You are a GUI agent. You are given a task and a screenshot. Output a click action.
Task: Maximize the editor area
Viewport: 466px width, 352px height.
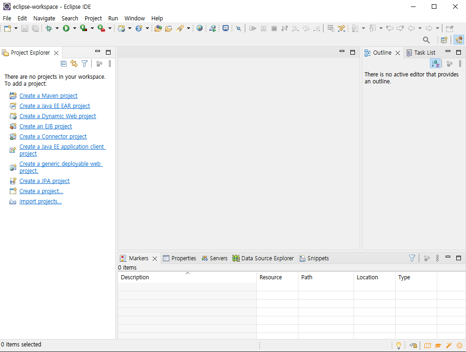(x=353, y=52)
